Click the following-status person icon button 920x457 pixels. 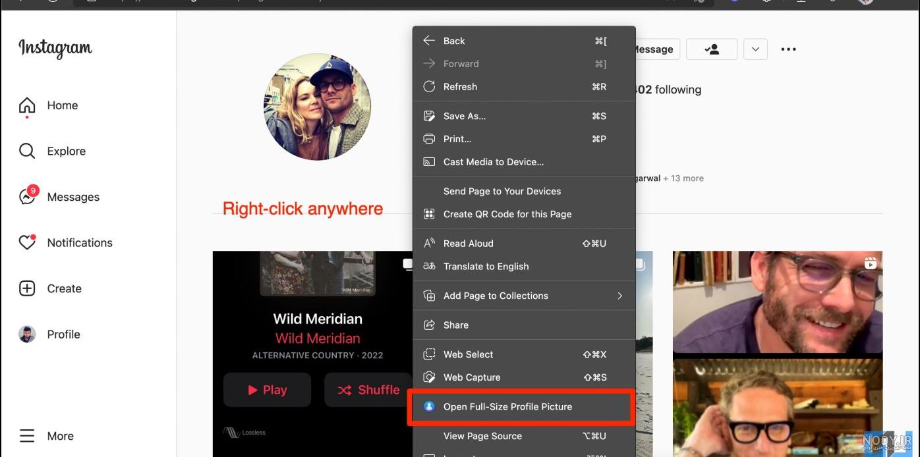point(712,49)
